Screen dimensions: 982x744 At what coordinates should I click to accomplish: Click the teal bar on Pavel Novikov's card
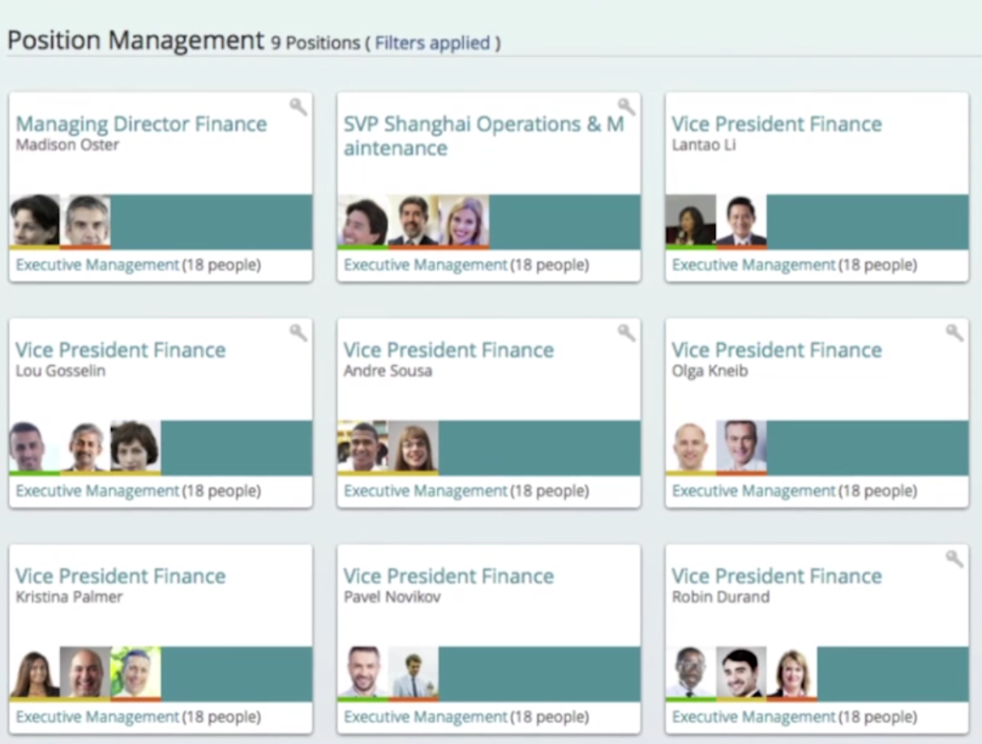[x=539, y=673]
